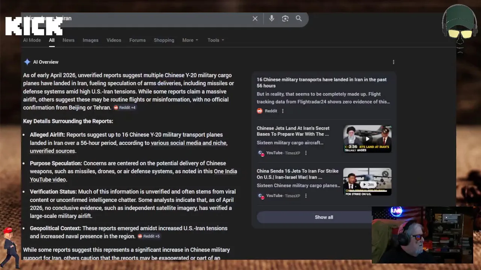Click the 'Verification Status:' bullet heading

click(53, 192)
